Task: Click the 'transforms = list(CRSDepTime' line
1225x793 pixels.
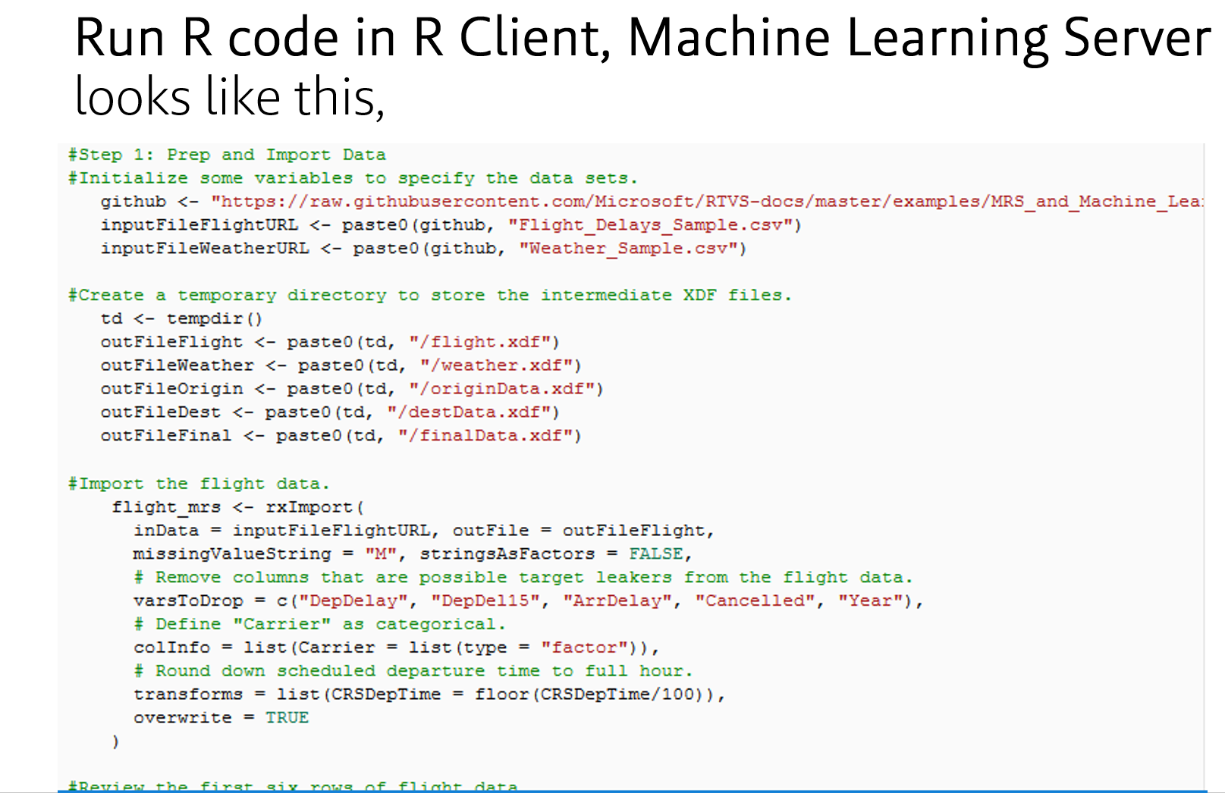Action: [429, 695]
